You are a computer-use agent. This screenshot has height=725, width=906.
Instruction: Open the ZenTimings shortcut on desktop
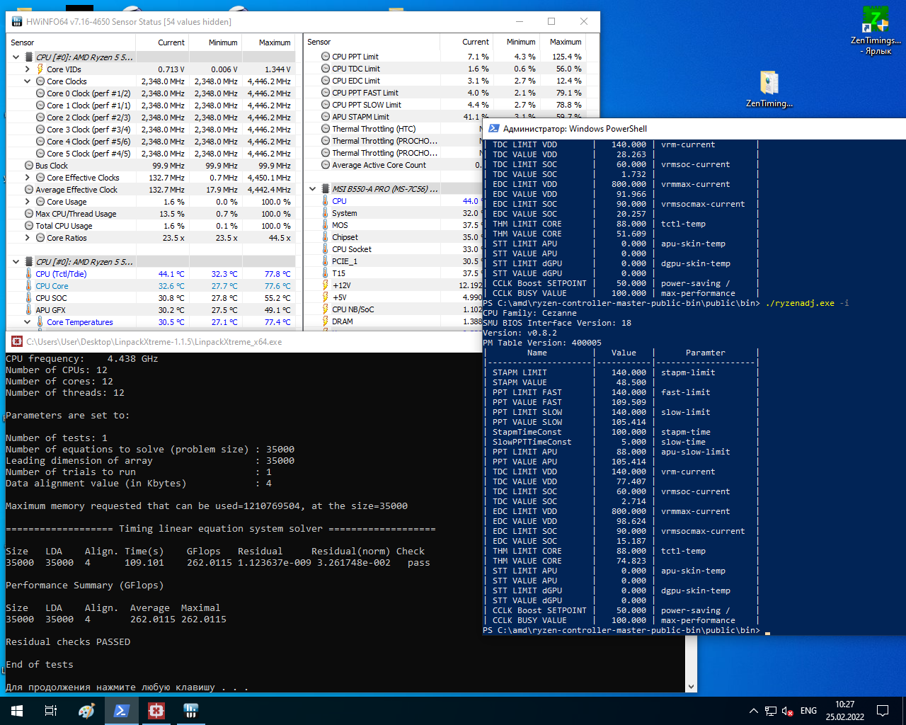pyautogui.click(x=876, y=31)
